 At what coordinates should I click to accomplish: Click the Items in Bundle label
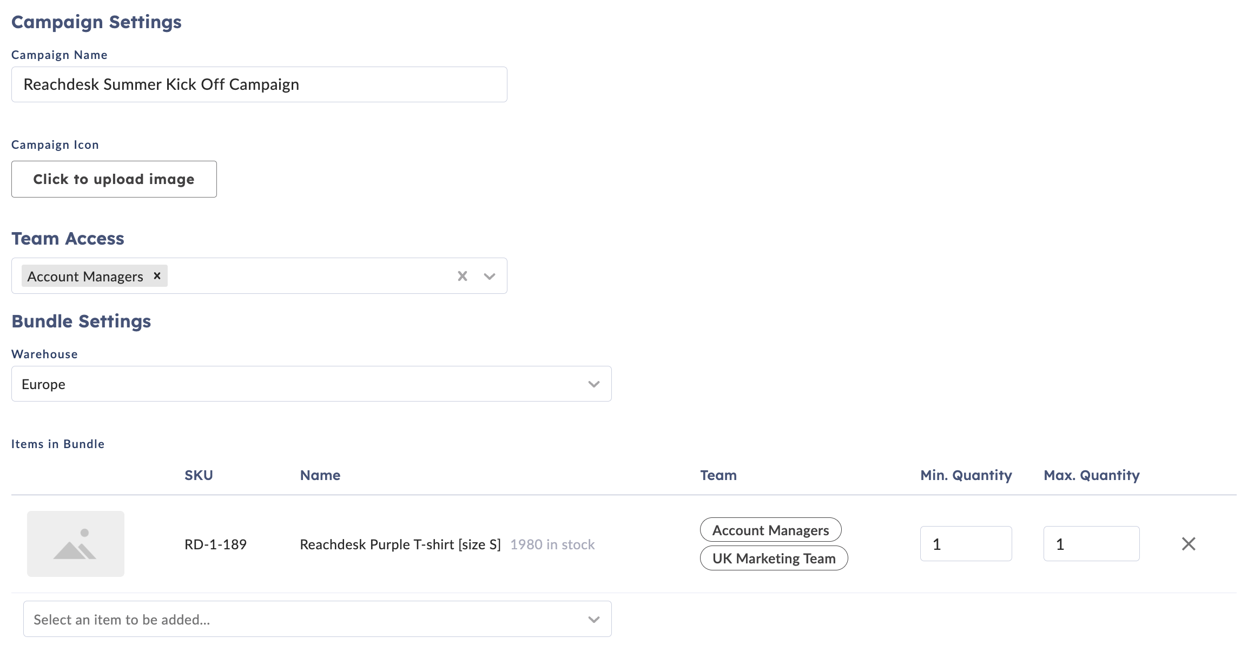point(58,444)
